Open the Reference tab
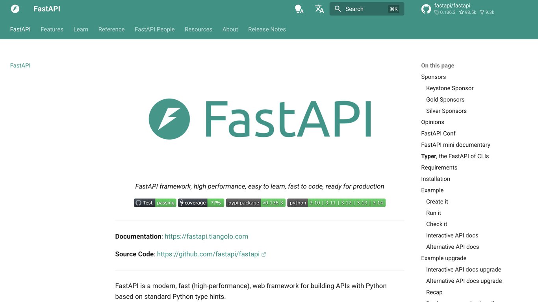 pos(111,29)
